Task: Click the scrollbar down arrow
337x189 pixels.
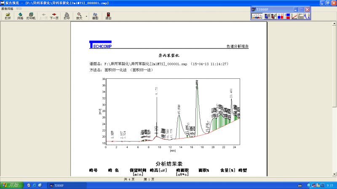Action: coord(334,174)
